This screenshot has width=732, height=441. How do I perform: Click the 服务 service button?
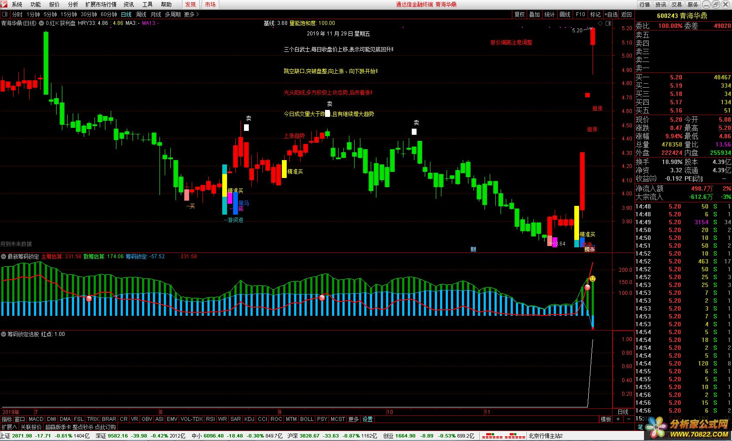coord(693,4)
